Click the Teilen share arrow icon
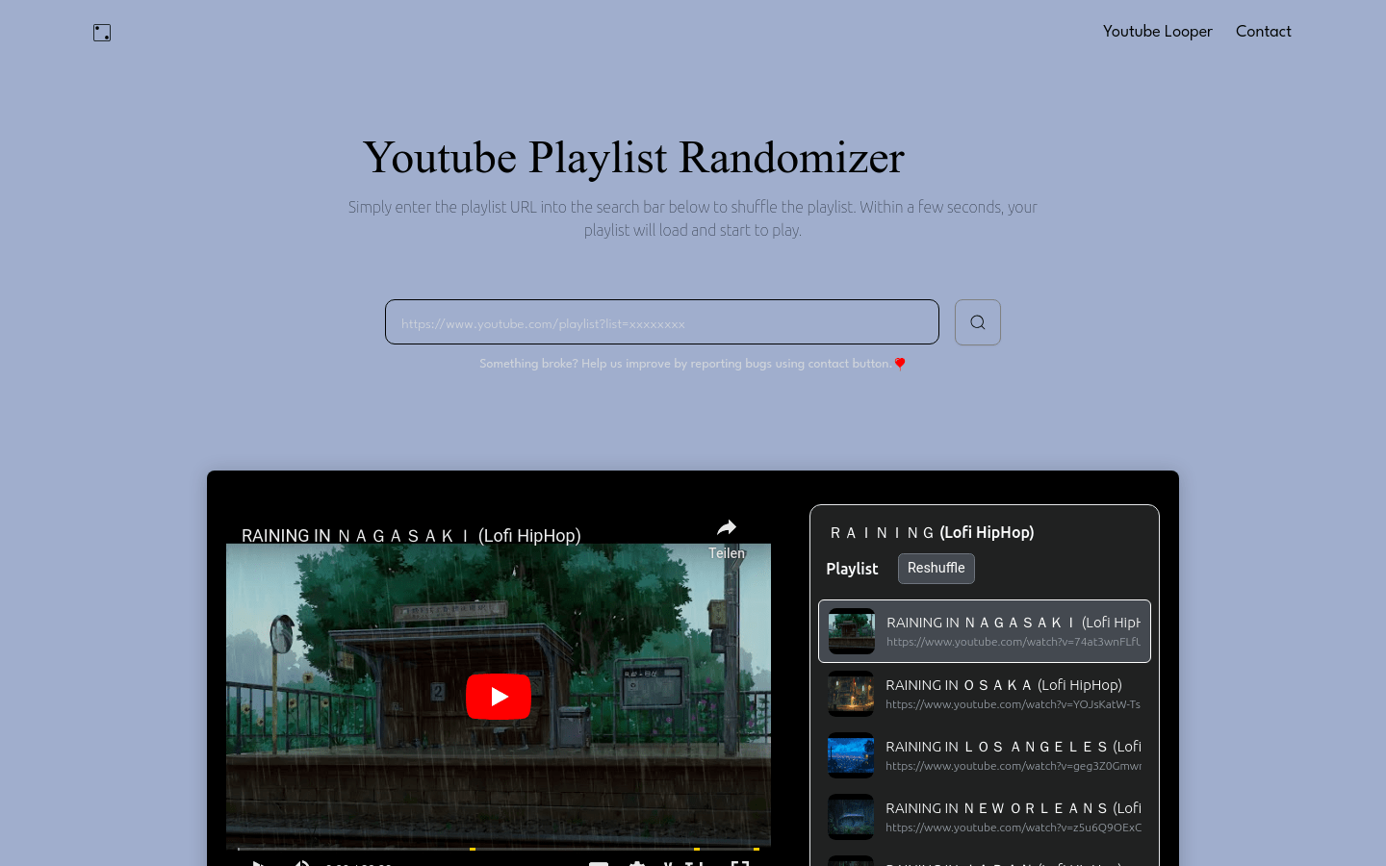The width and height of the screenshot is (1386, 866). pyautogui.click(x=727, y=527)
